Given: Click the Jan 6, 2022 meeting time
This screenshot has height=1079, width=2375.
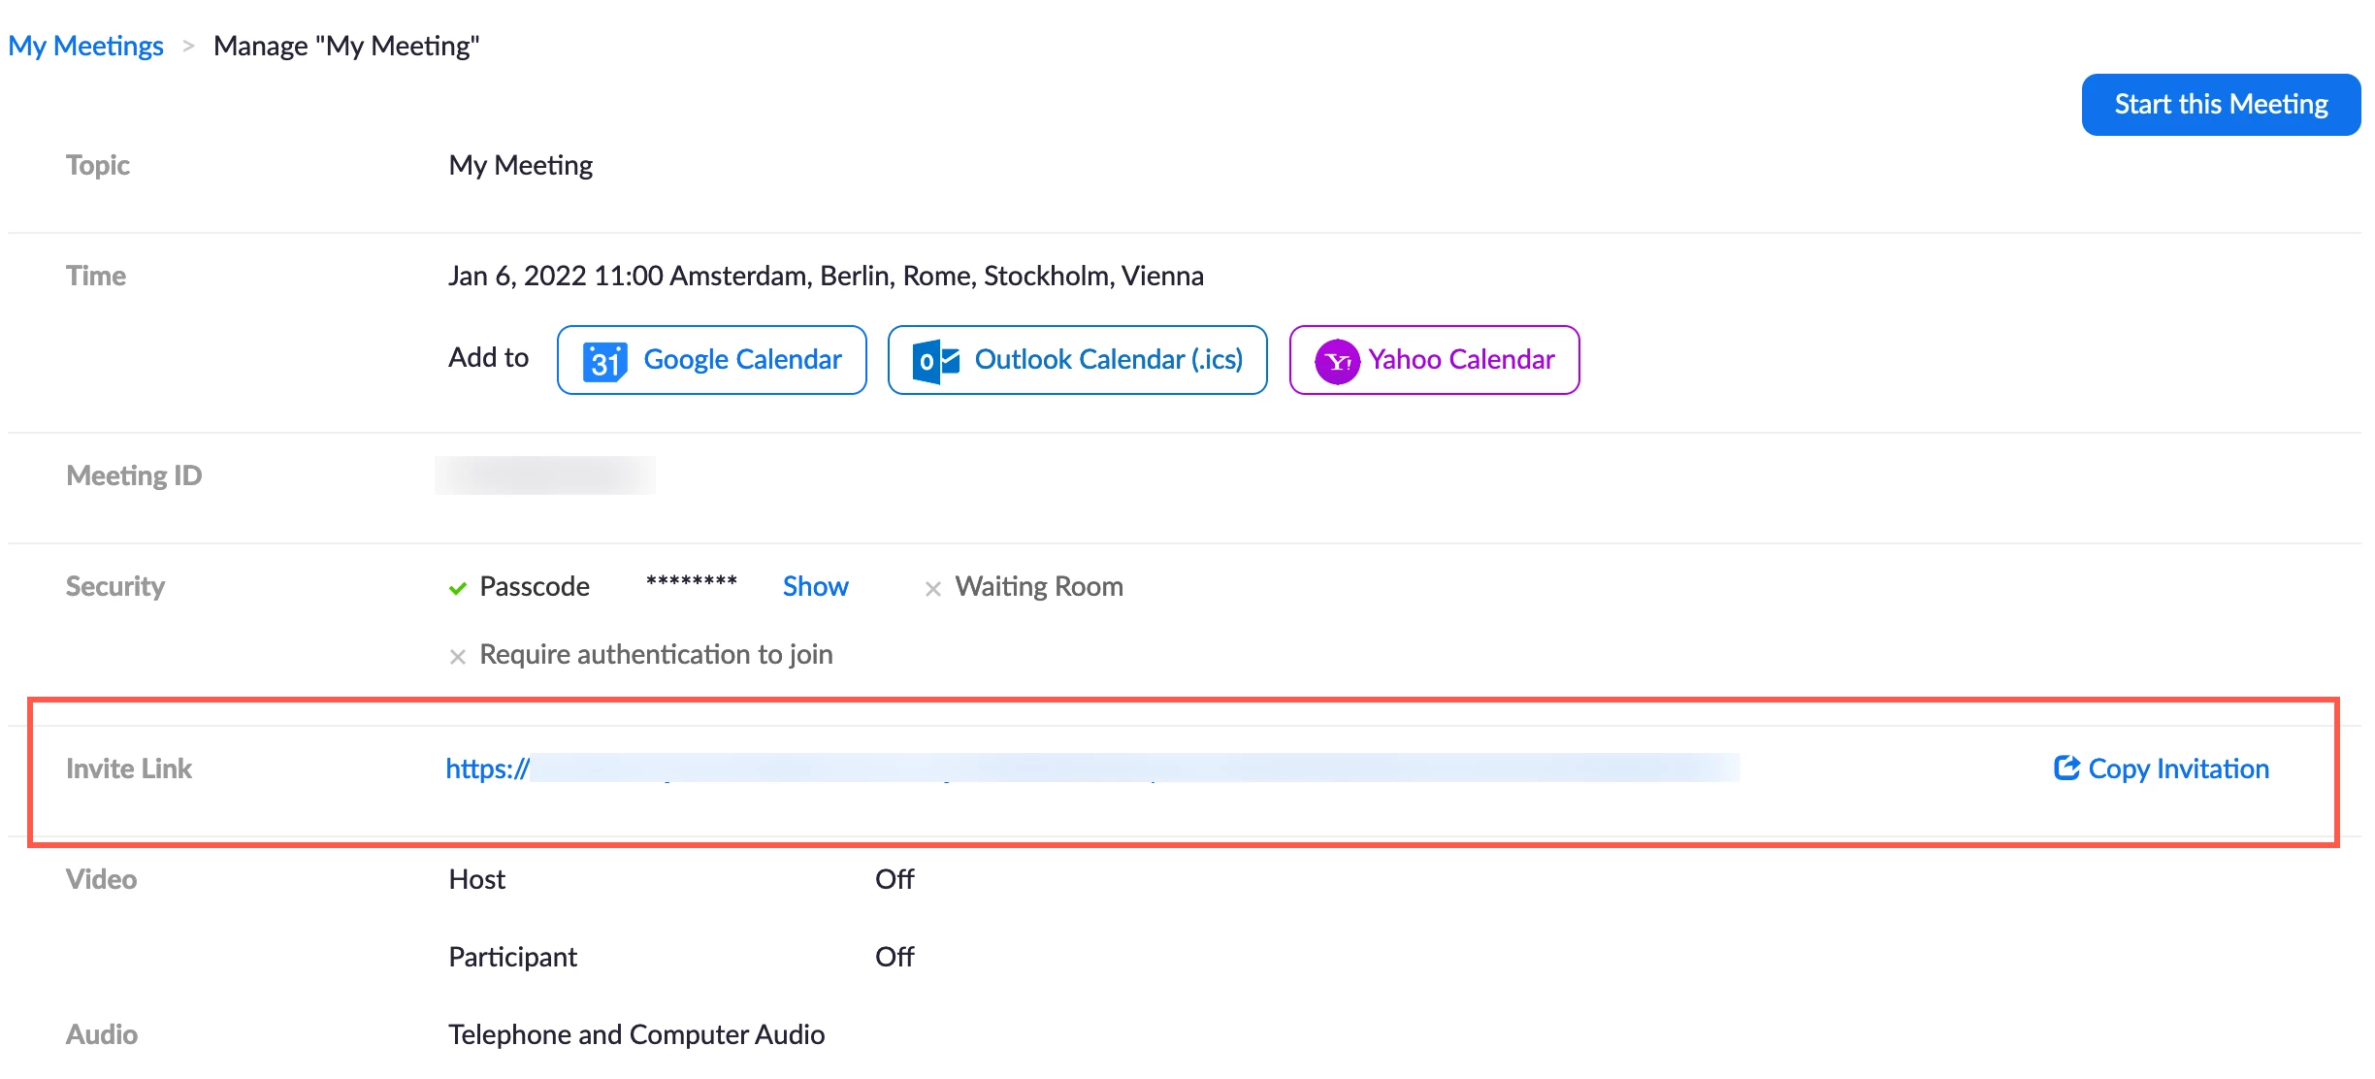Looking at the screenshot, I should pyautogui.click(x=826, y=276).
